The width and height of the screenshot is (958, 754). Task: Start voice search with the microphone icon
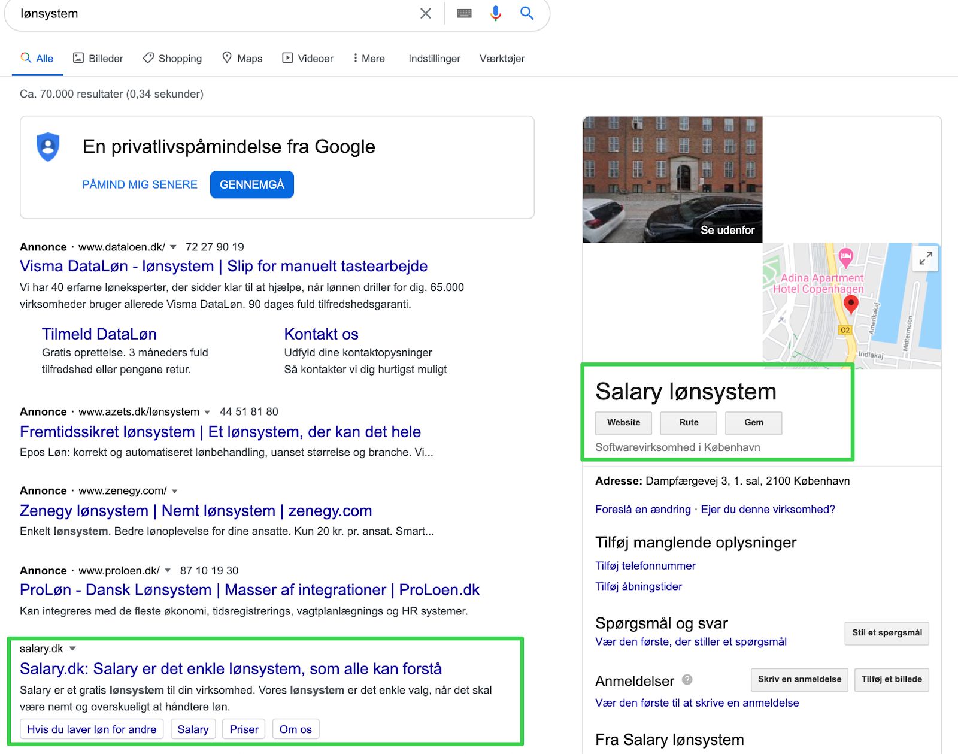(x=496, y=13)
